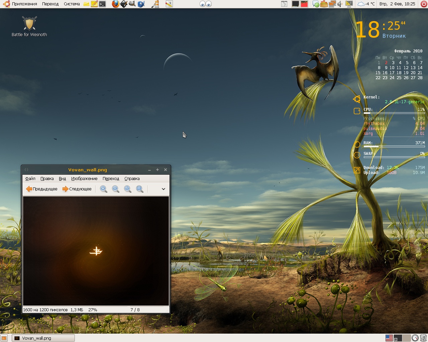Launch Firefox from the top panel
The height and width of the screenshot is (342, 428).
[x=115, y=4]
